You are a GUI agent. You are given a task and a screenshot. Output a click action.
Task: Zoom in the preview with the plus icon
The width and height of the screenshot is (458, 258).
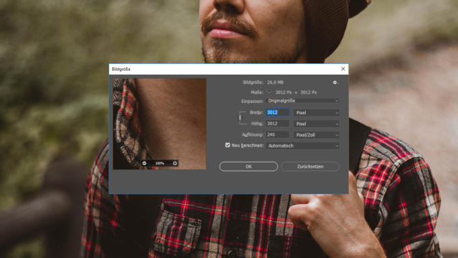(x=174, y=163)
